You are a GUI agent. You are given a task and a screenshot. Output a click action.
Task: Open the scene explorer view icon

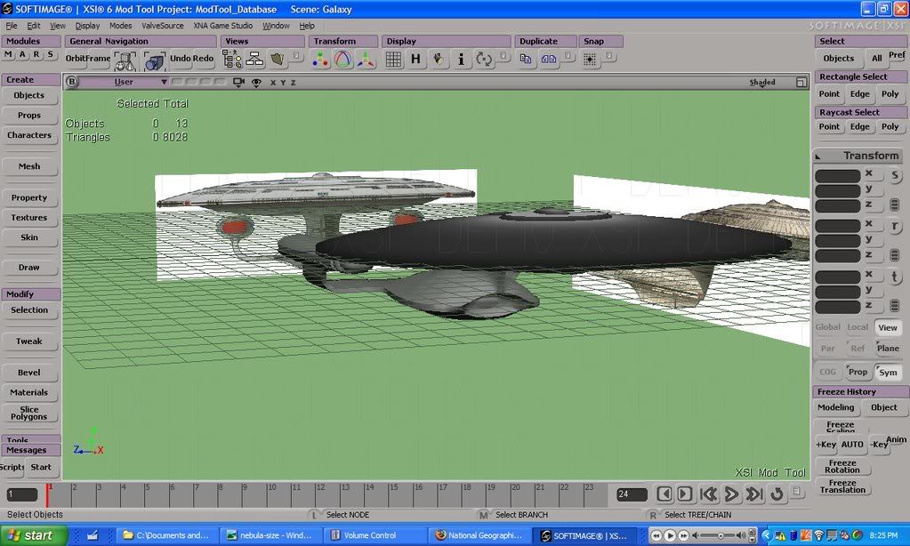point(232,60)
